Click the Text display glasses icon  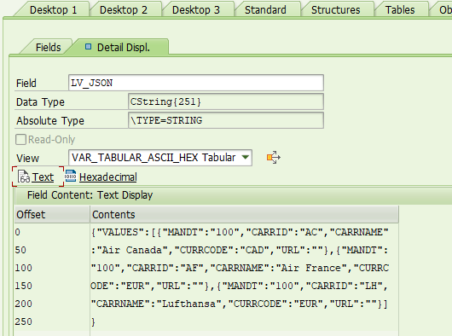[24, 177]
